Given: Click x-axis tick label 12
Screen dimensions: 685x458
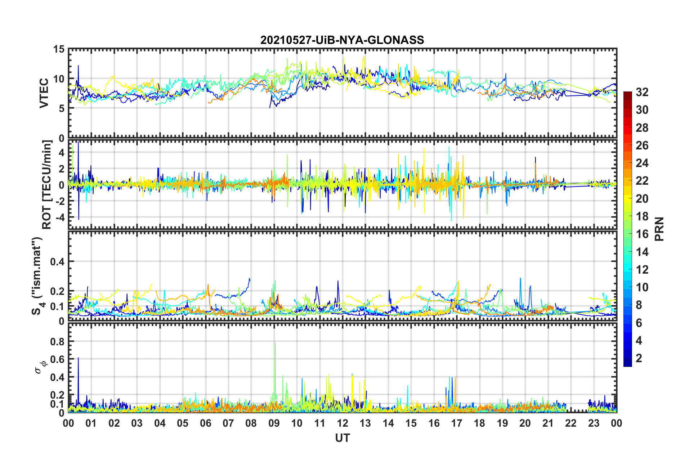Looking at the screenshot, I should pyautogui.click(x=342, y=423).
